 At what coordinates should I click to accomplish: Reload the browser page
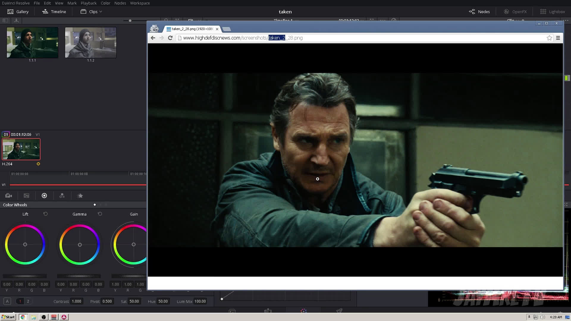point(170,38)
